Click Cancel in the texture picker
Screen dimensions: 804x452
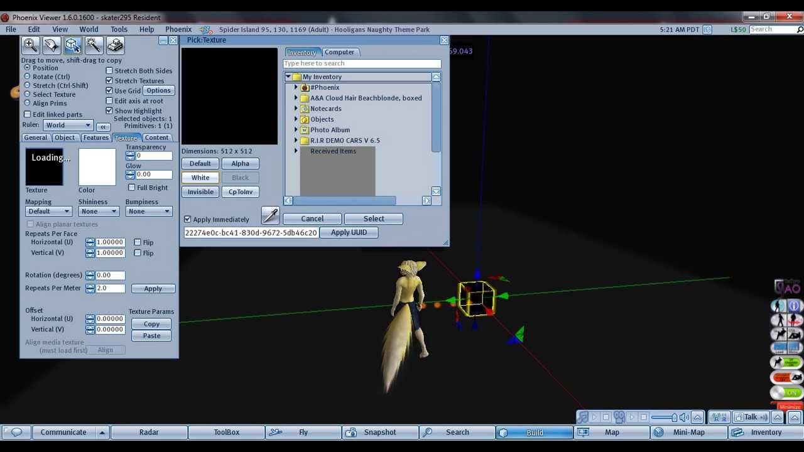312,218
